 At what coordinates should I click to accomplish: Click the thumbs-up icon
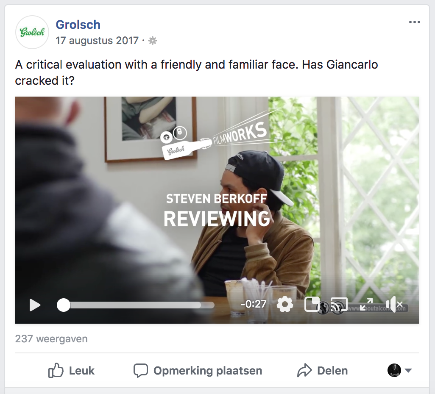point(56,370)
